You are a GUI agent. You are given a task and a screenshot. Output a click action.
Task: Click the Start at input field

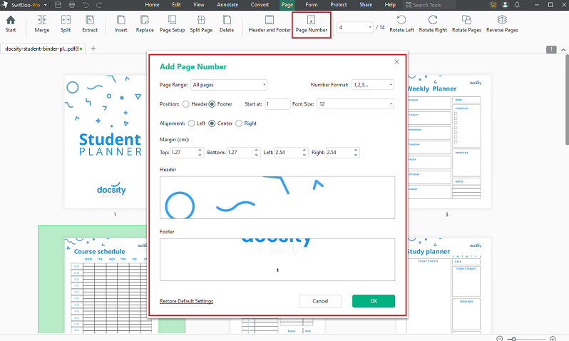pos(277,104)
